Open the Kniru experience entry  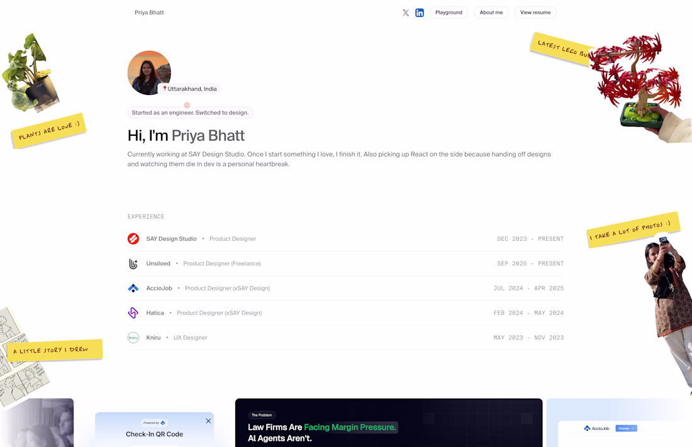(345, 338)
